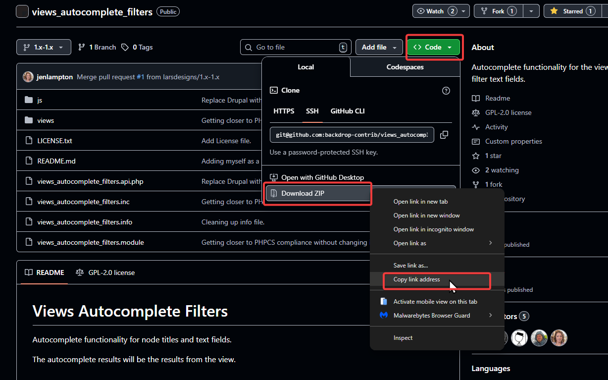
Task: Expand the 1.x-1.x branch selector dropdown
Action: (x=44, y=47)
